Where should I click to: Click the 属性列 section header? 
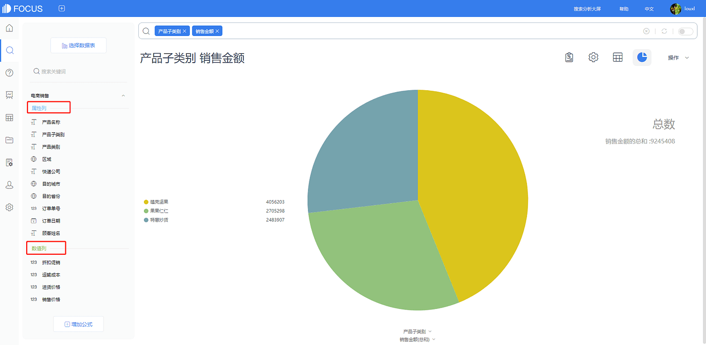pos(39,108)
